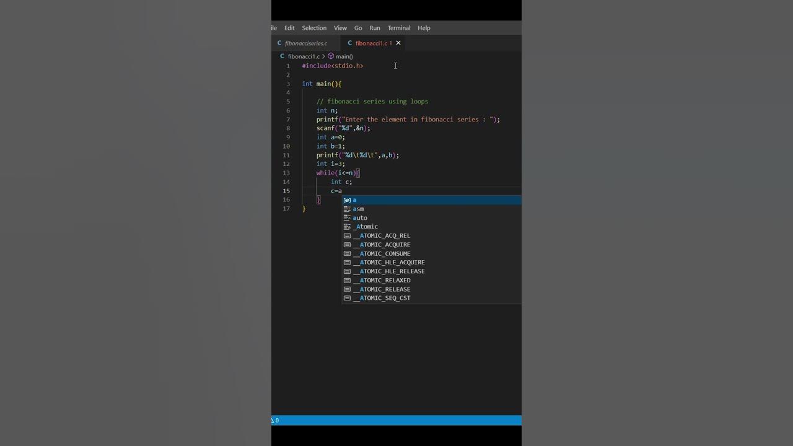
Task: Click the 'int a=0;' line
Action: (331, 138)
